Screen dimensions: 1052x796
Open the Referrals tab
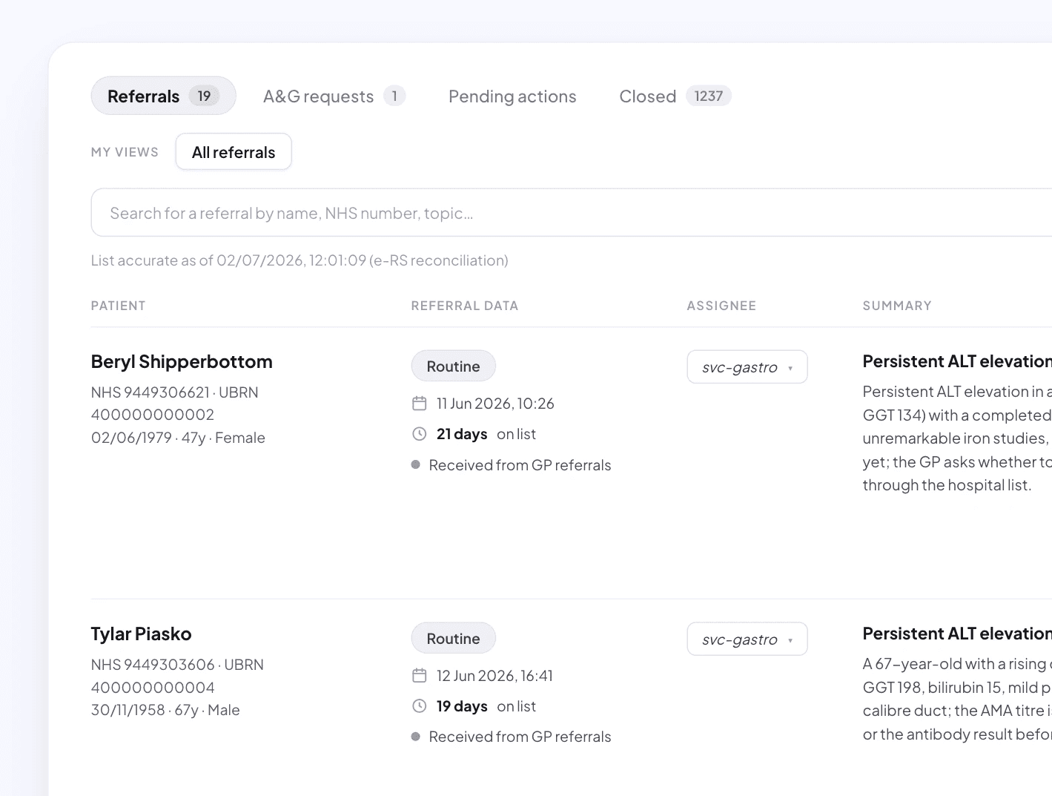click(163, 96)
